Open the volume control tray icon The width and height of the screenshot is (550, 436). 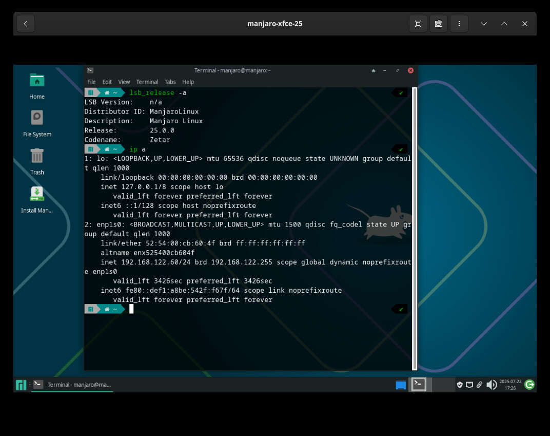(491, 384)
